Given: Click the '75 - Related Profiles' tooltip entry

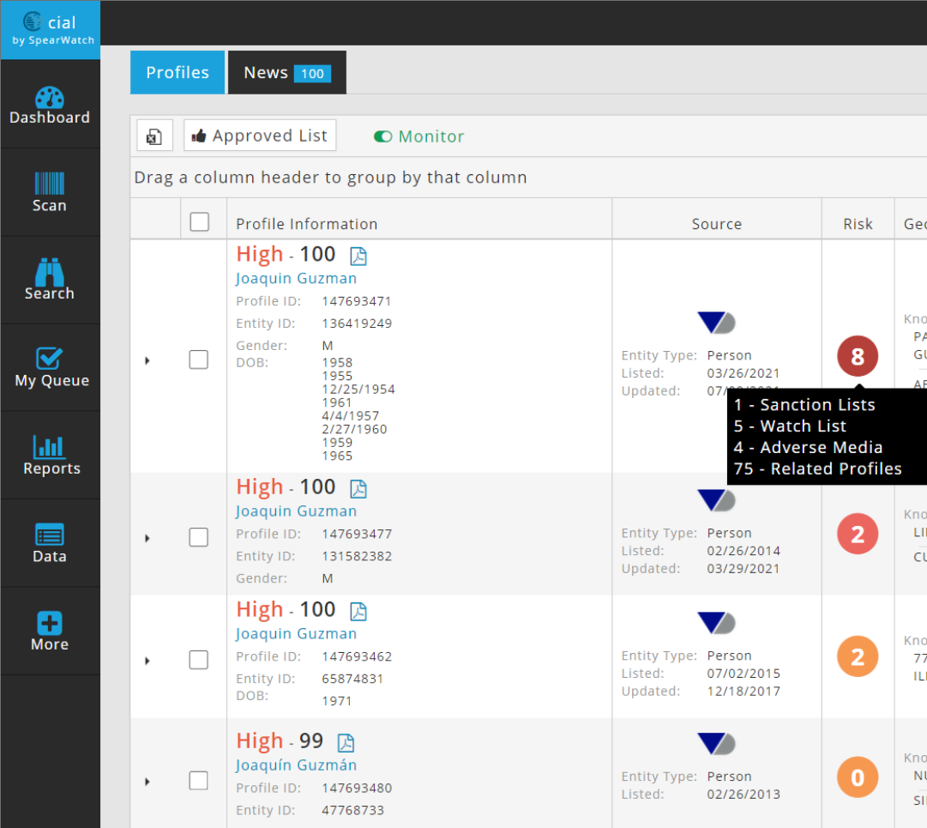Looking at the screenshot, I should point(817,468).
